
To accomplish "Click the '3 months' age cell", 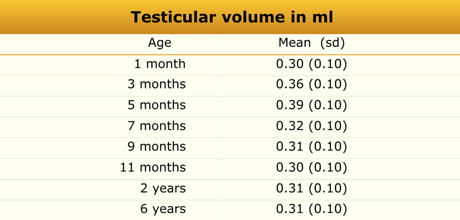I will (x=156, y=84).
